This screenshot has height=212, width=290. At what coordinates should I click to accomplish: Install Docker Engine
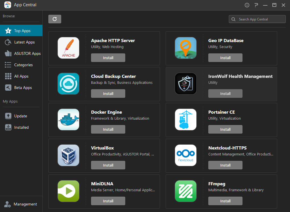coord(108,130)
